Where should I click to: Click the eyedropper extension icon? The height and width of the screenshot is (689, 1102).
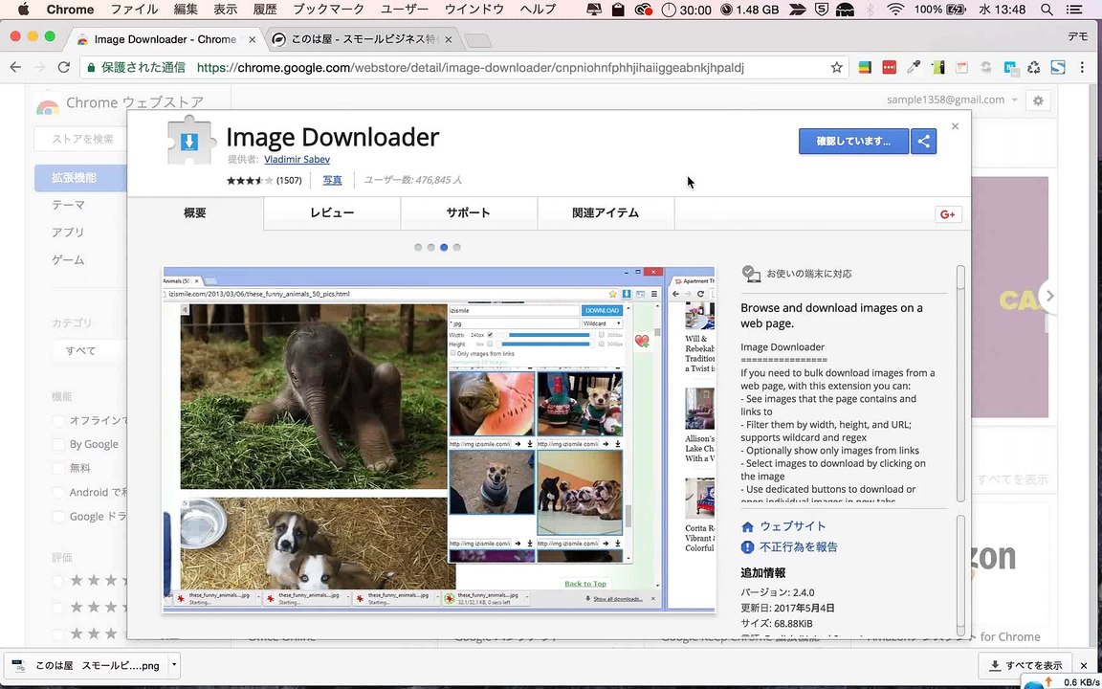(913, 68)
